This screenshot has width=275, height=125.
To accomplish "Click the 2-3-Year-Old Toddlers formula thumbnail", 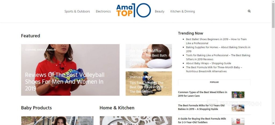I will pyautogui.click(x=238, y=121).
